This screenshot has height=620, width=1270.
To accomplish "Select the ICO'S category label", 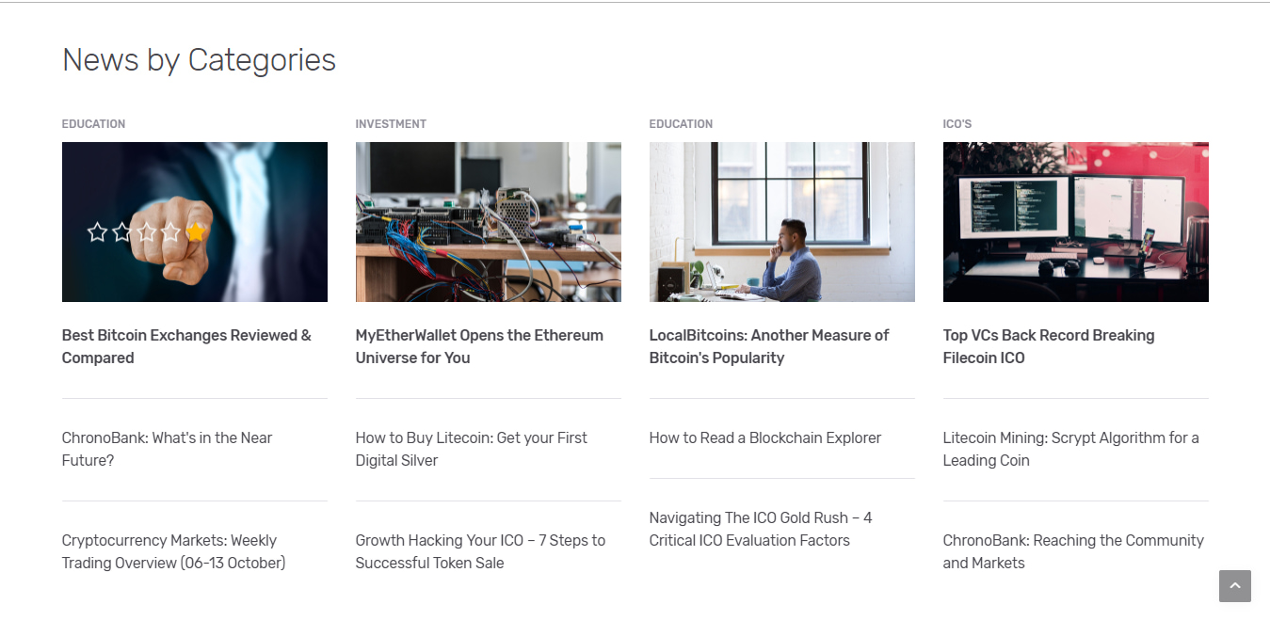I will click(x=957, y=124).
